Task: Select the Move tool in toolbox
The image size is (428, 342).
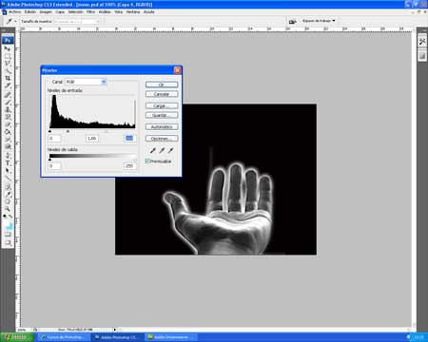Action: (8, 48)
